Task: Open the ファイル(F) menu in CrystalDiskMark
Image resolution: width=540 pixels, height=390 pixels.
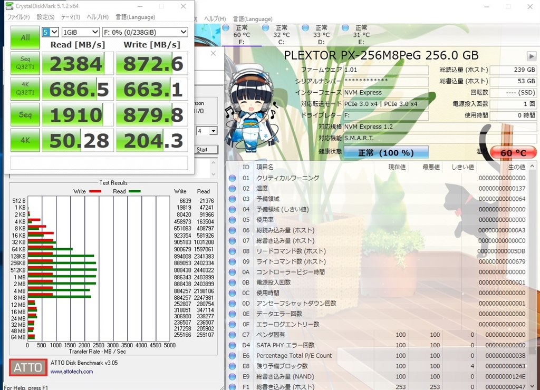Action: (18, 17)
